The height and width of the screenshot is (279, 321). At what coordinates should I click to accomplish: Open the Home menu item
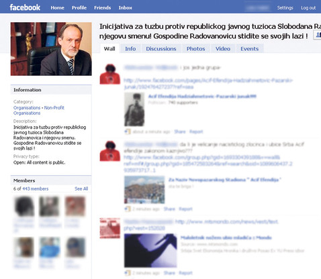(x=57, y=8)
